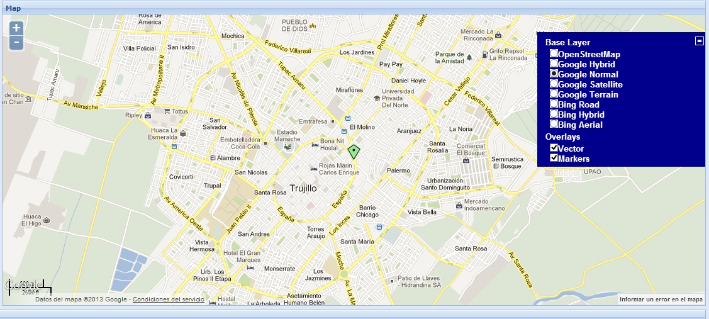
Task: Click the Rojas Marin Carlos Enrique lodging icon
Action: point(314,169)
